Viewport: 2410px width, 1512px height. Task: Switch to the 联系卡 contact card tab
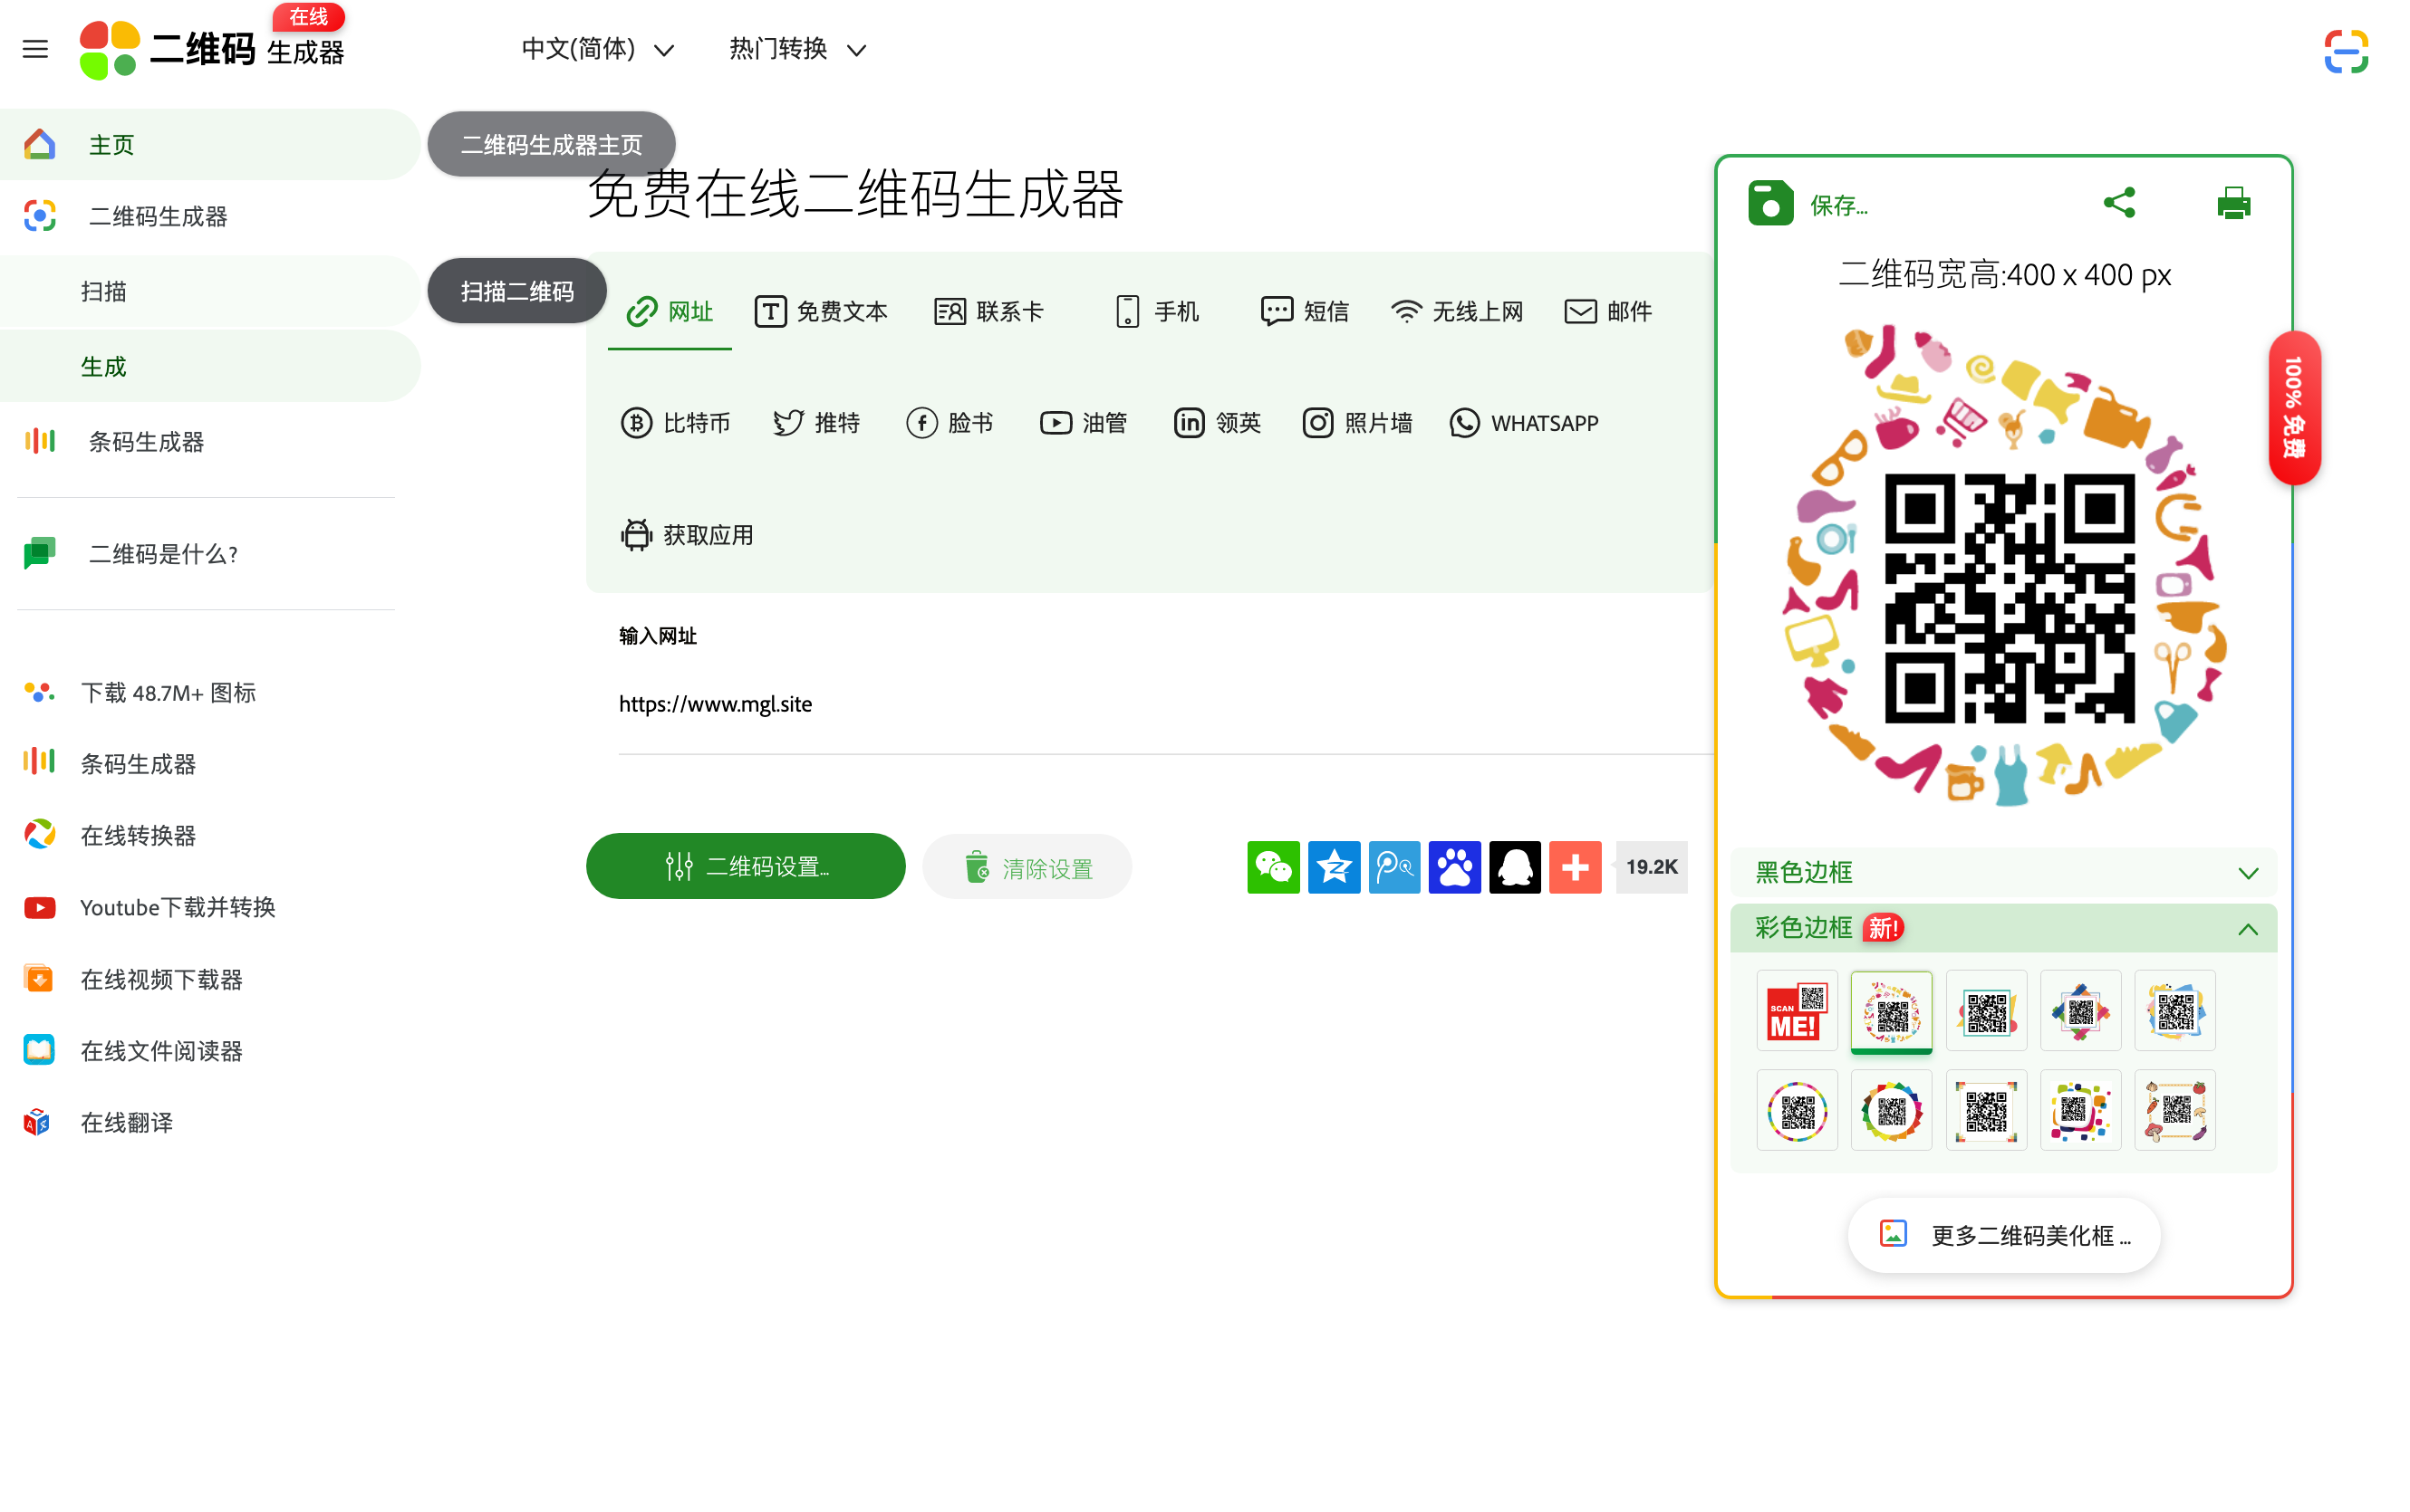click(988, 311)
